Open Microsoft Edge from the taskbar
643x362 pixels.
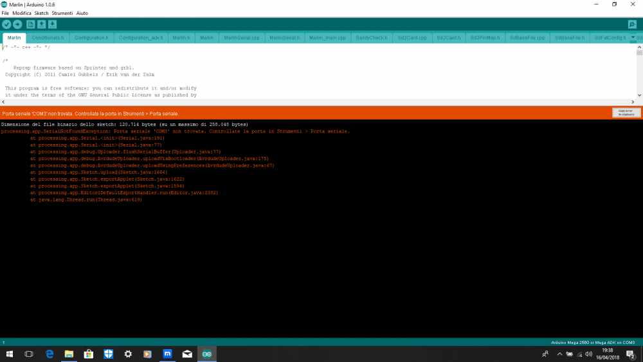click(x=49, y=354)
